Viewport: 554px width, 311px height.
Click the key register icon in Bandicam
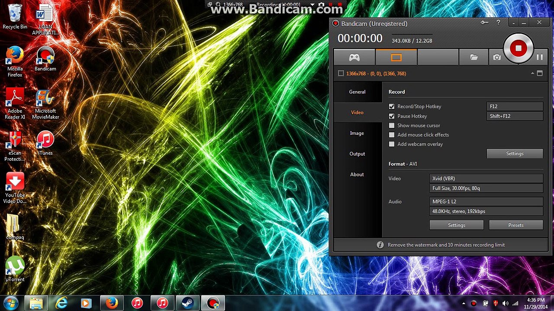tap(485, 23)
